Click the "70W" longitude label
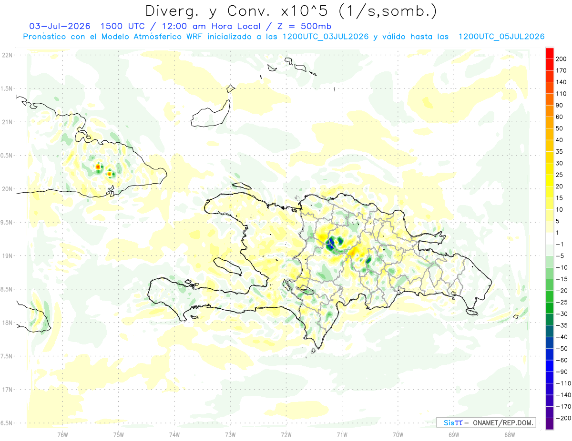 tap(398, 434)
